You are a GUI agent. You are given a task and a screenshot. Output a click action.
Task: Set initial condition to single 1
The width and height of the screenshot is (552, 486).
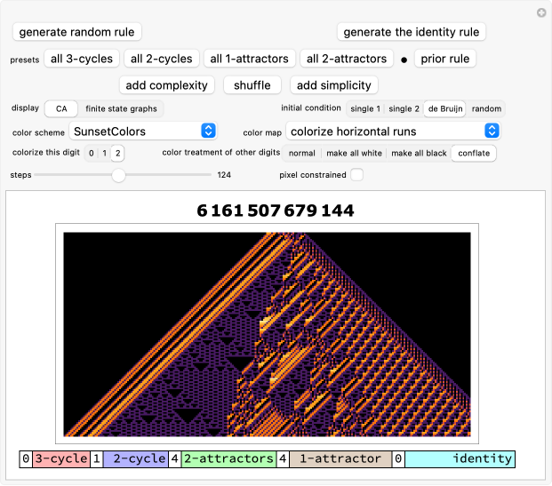click(x=365, y=108)
